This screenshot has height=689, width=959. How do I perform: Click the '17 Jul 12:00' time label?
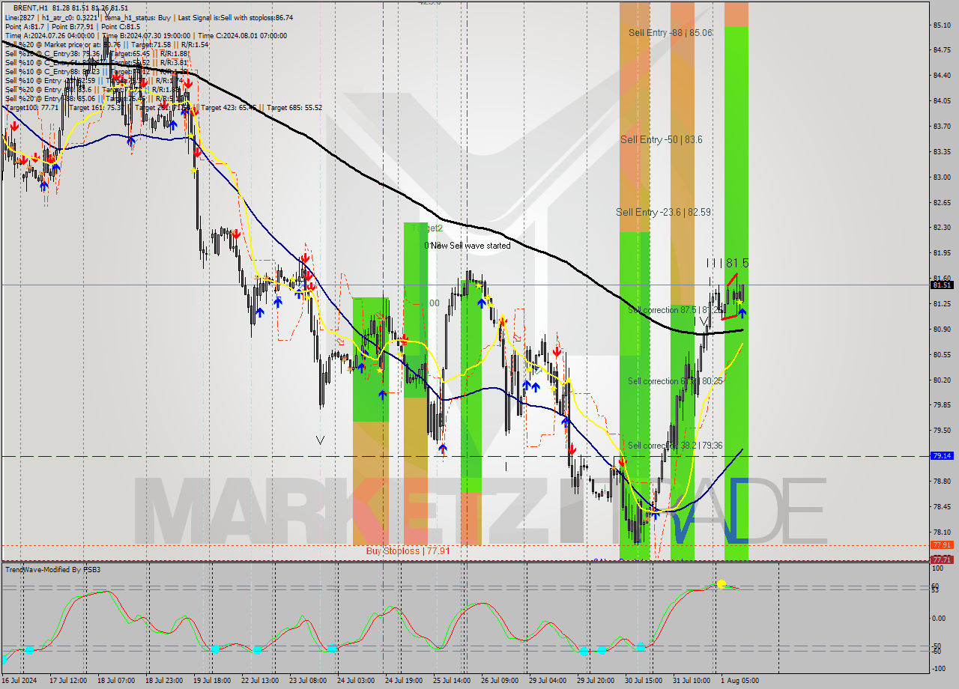point(68,681)
